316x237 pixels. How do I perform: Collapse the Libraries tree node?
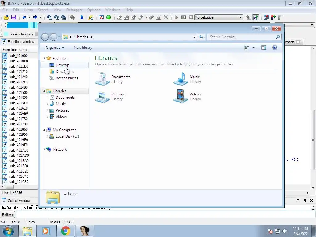(x=44, y=91)
